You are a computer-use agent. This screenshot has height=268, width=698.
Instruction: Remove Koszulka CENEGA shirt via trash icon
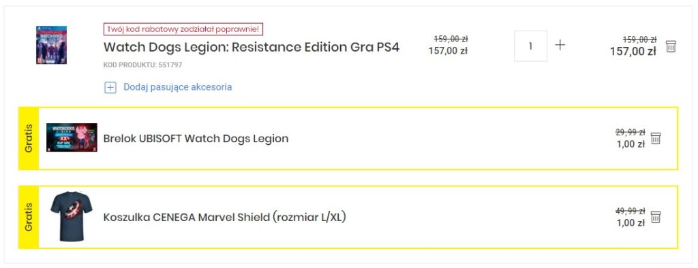click(x=656, y=218)
